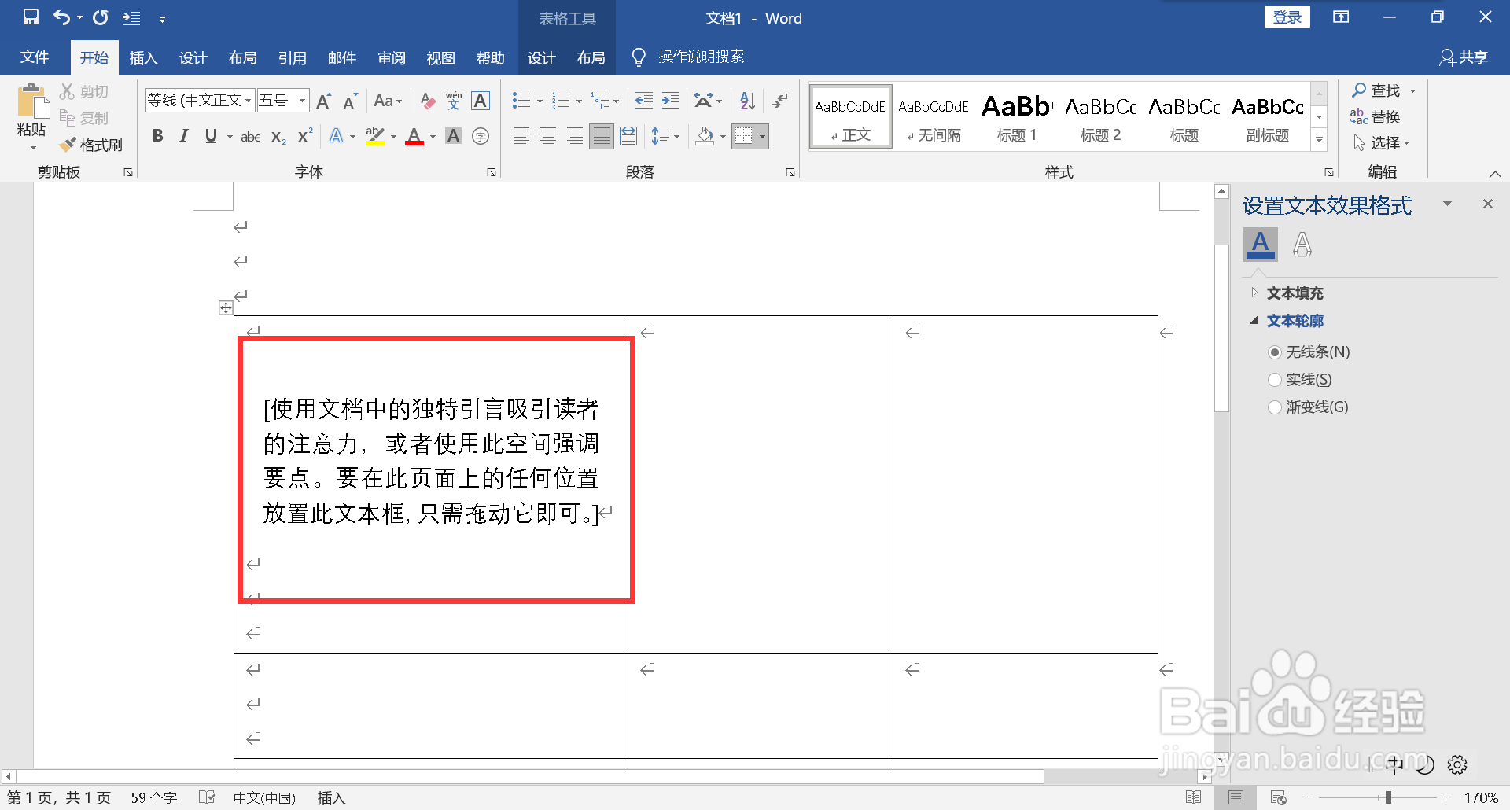Click the subscript icon
Screen dimensions: 1510x810
[277, 136]
